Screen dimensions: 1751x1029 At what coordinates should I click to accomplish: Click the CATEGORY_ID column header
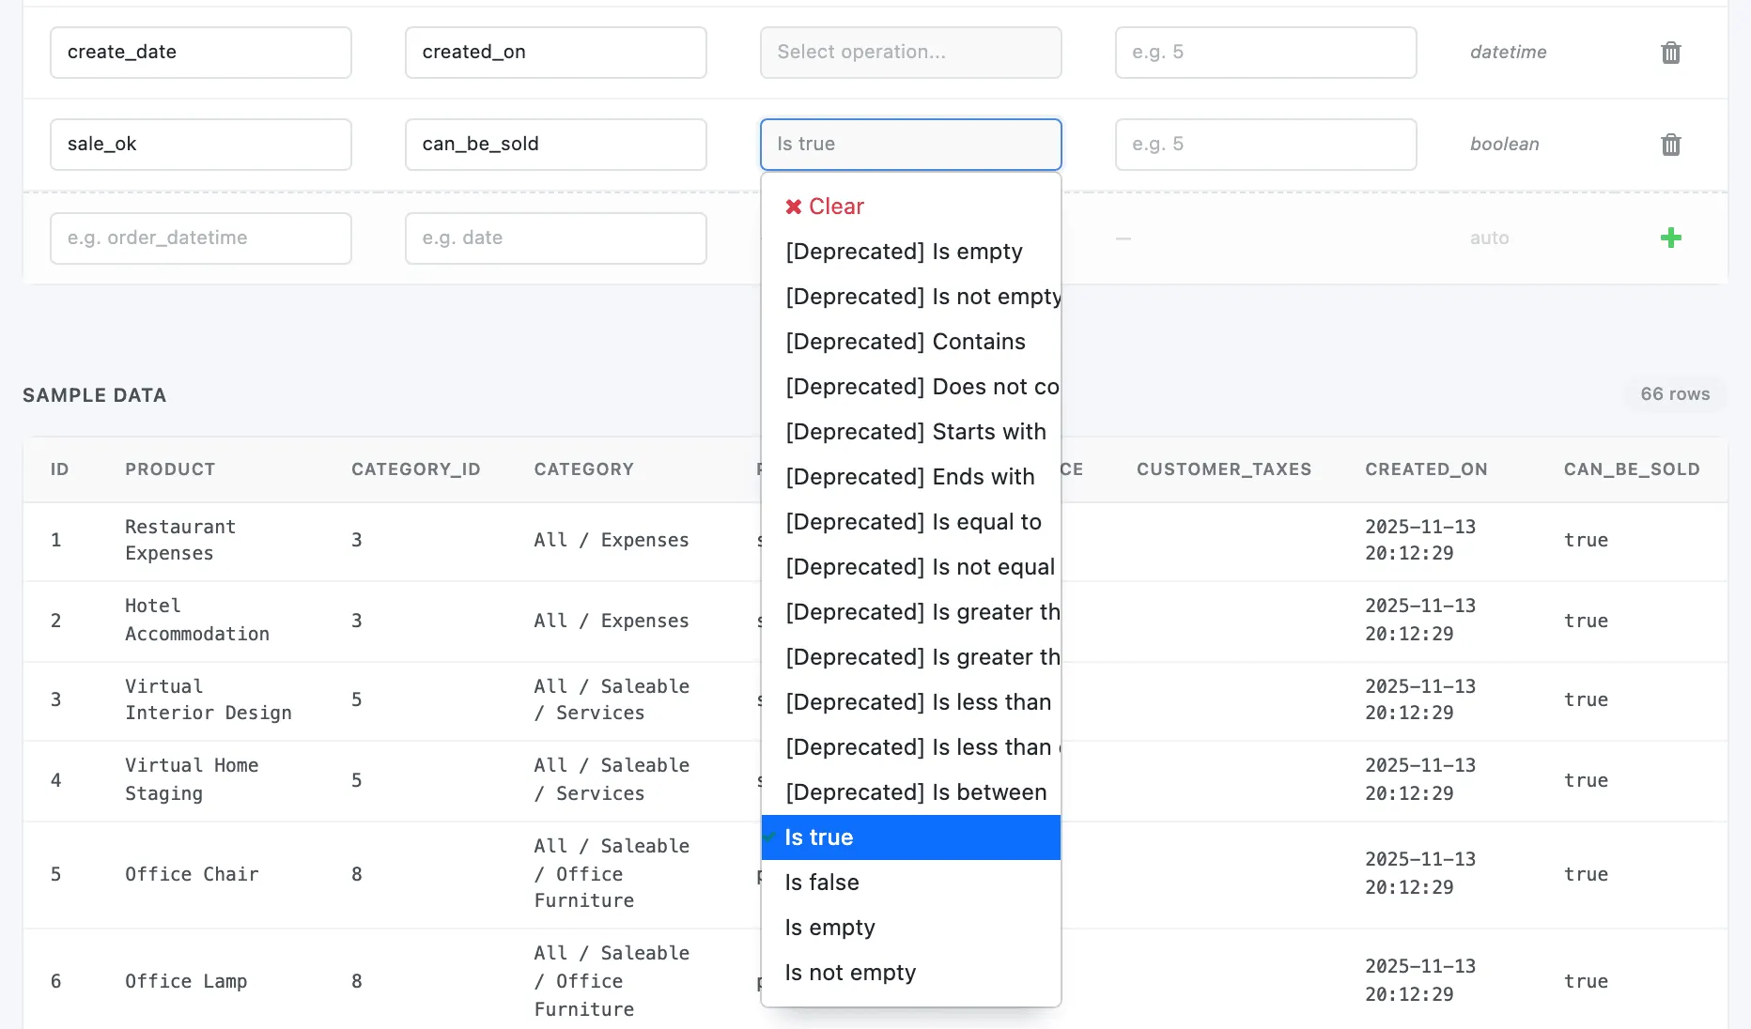point(415,469)
